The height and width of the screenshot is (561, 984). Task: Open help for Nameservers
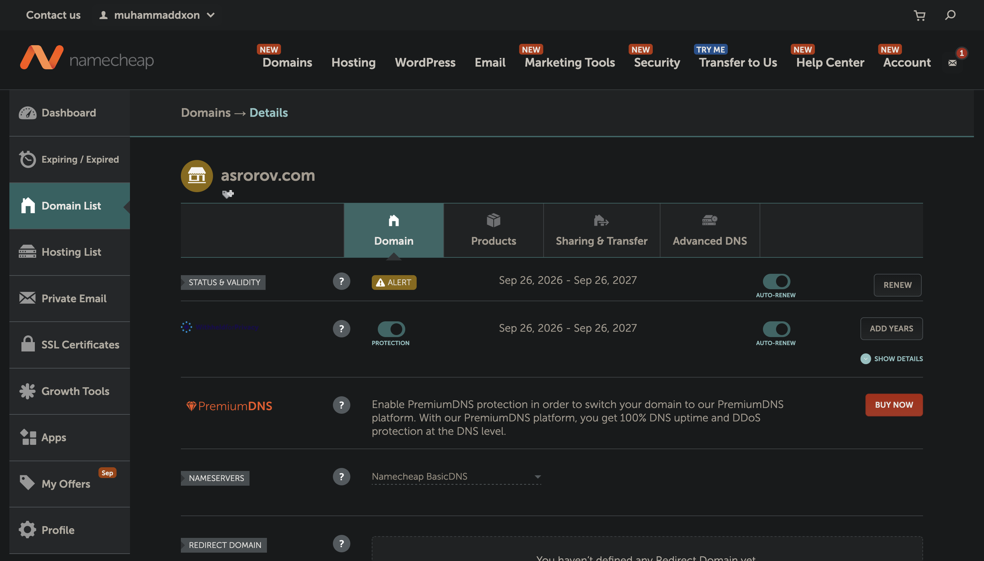point(342,477)
